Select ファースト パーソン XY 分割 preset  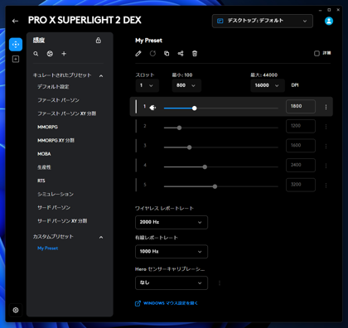67,113
